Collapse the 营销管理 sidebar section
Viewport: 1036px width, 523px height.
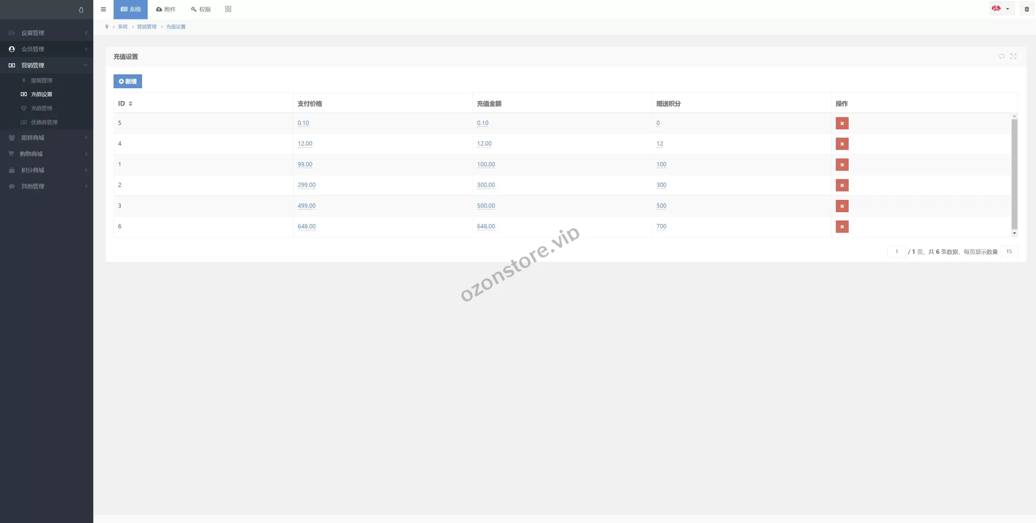pos(33,65)
